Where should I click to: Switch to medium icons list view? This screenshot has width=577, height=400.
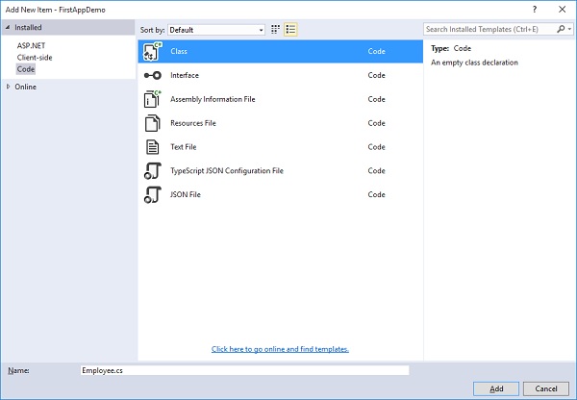tap(290, 30)
